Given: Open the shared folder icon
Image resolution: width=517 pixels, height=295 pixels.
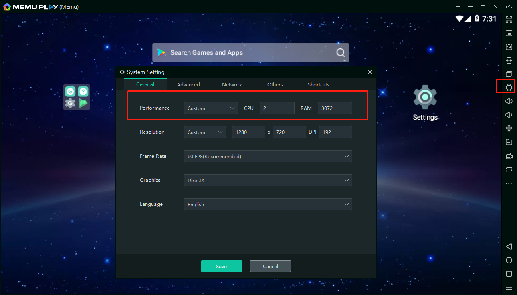Looking at the screenshot, I should point(509,142).
